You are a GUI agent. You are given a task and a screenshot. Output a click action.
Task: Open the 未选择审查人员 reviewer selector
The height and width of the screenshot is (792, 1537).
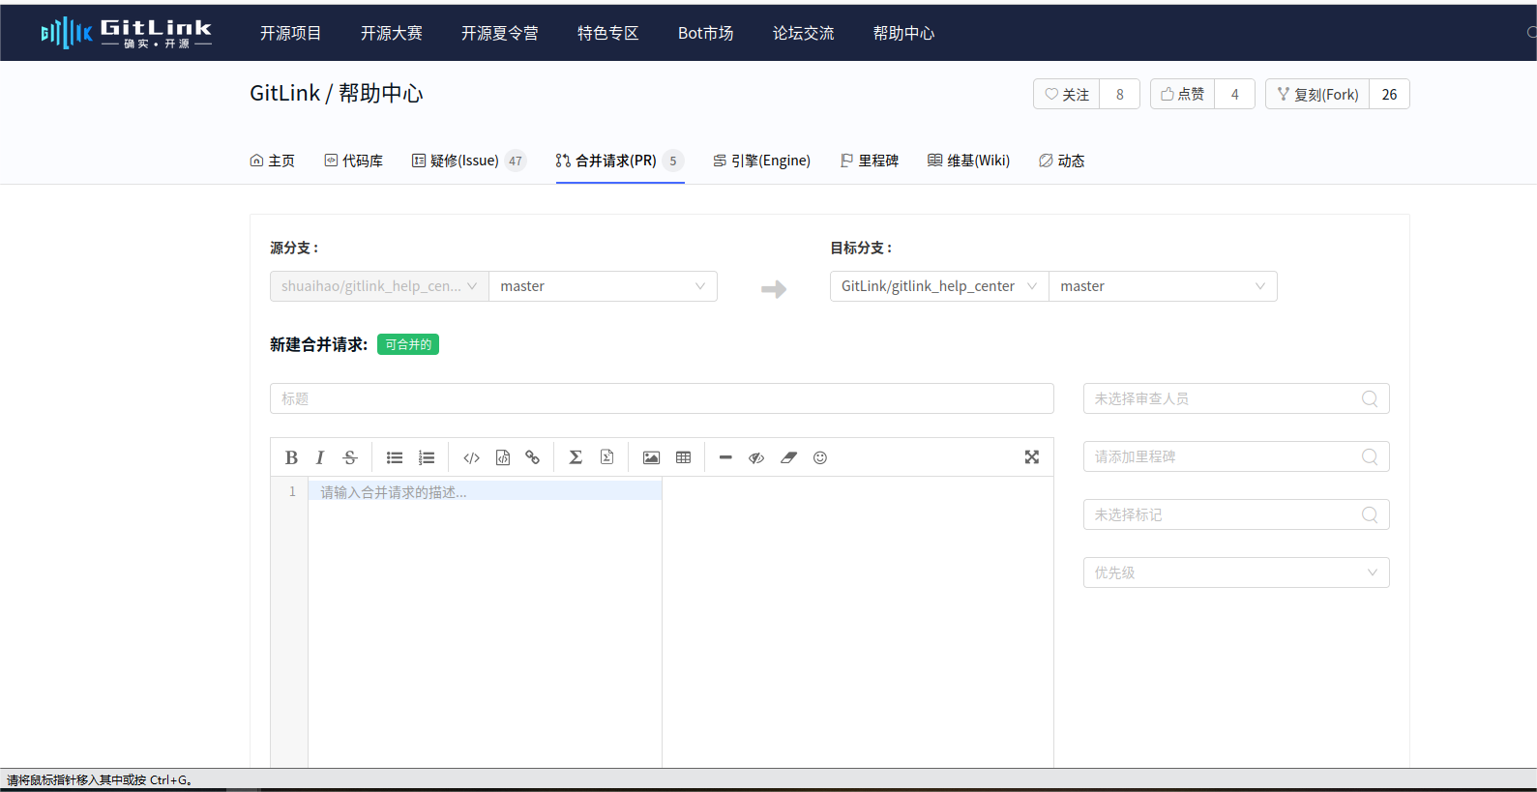[x=1236, y=398]
